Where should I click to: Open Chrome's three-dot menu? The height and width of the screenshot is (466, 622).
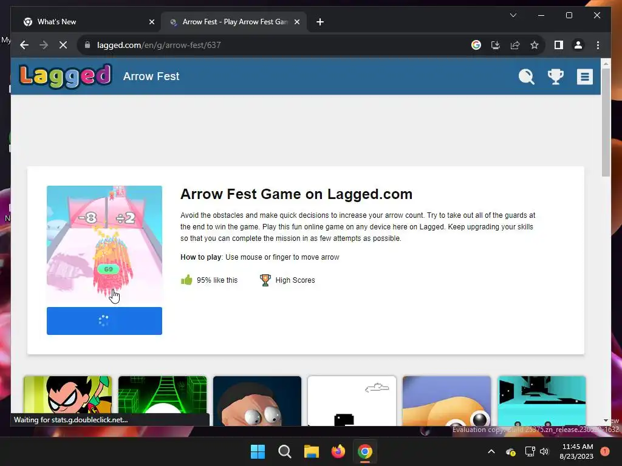pos(598,45)
